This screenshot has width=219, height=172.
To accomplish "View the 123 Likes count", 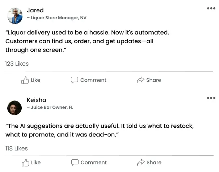I will click(x=17, y=64).
